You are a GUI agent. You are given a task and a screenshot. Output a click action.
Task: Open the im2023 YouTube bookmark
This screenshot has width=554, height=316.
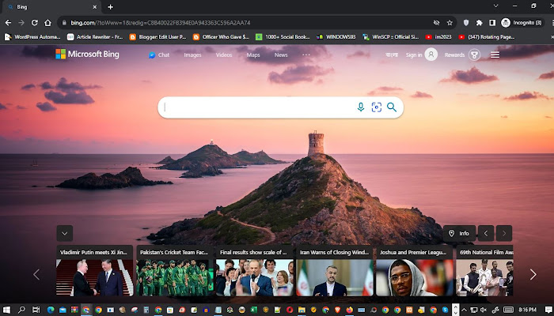pyautogui.click(x=438, y=36)
